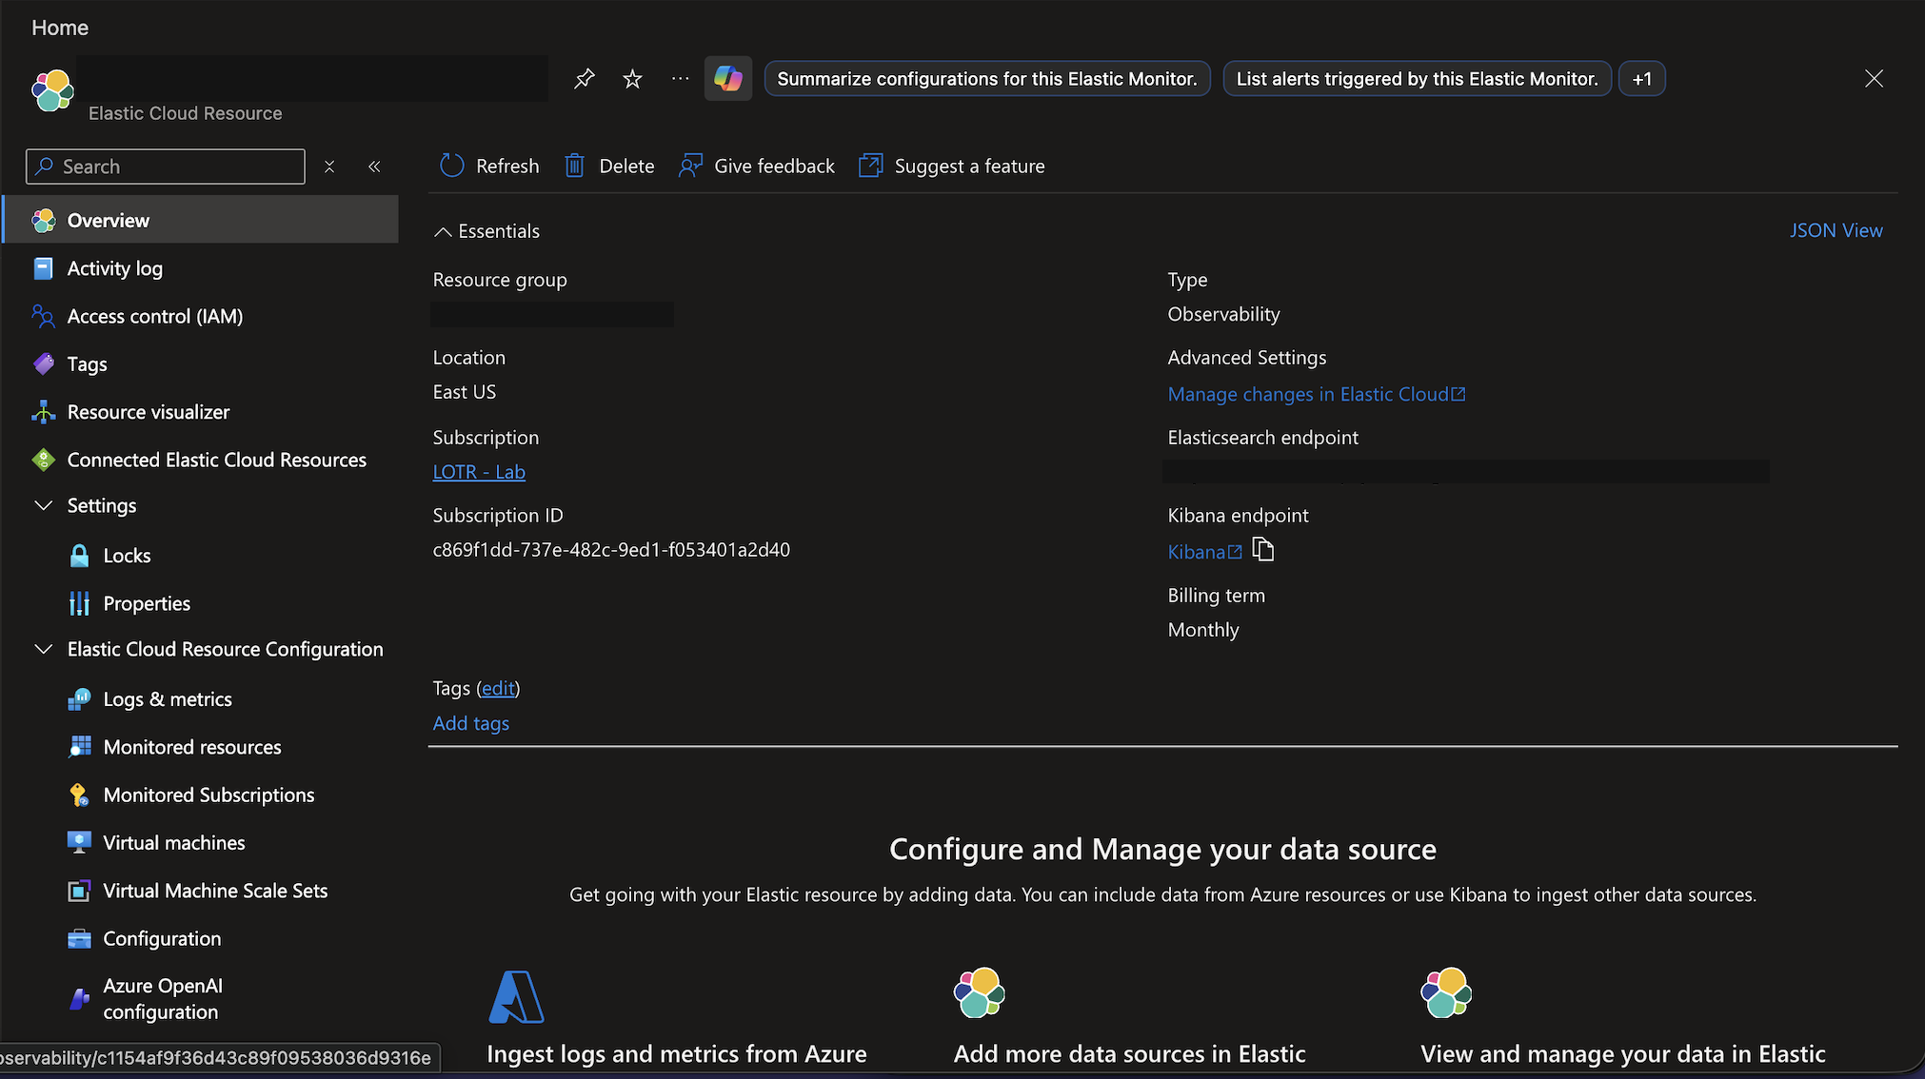Copy the Kibana endpoint to clipboard
Image resolution: width=1925 pixels, height=1079 pixels.
(x=1263, y=549)
